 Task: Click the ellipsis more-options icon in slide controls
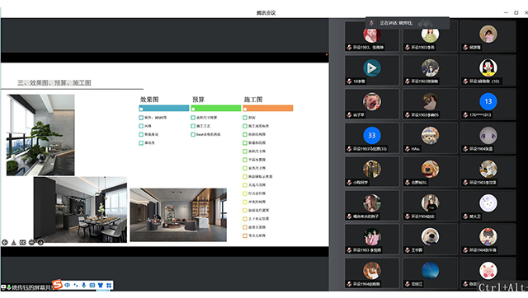(x=31, y=242)
